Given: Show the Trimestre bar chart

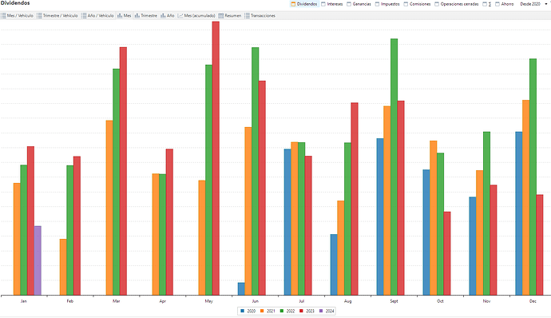Looking at the screenshot, I should [146, 16].
